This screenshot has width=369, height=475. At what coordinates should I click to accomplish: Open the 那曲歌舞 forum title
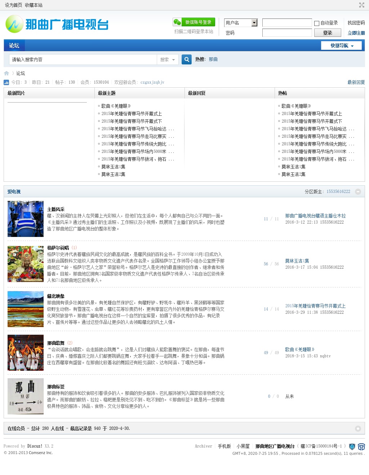(56, 343)
